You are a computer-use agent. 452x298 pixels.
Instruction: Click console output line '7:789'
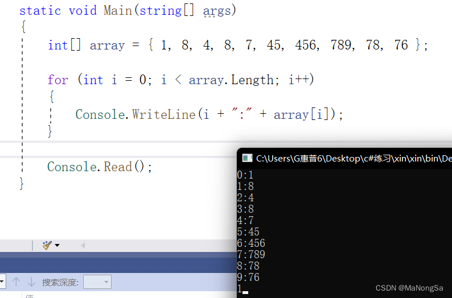point(251,255)
